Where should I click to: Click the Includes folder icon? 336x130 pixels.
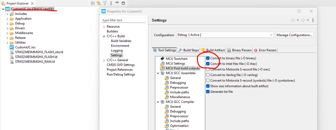tap(12, 14)
